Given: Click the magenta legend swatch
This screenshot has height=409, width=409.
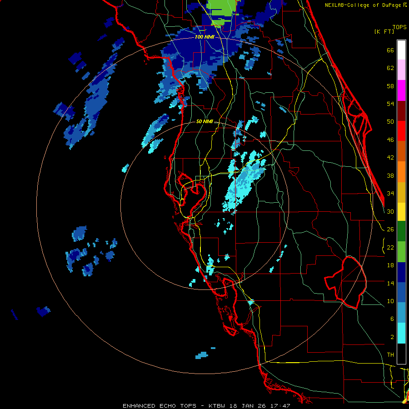Looking at the screenshot, I should (401, 90).
